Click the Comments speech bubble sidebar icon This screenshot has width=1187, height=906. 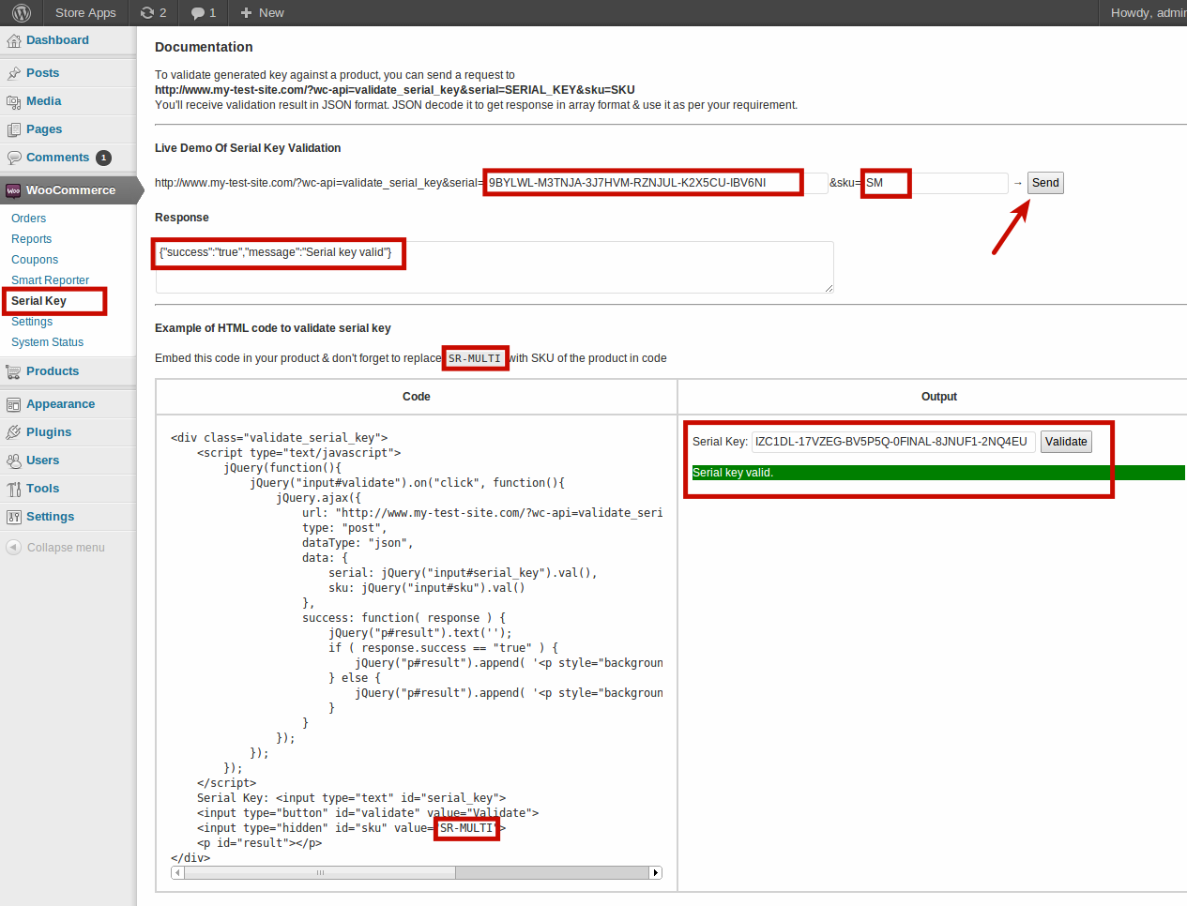pyautogui.click(x=13, y=158)
